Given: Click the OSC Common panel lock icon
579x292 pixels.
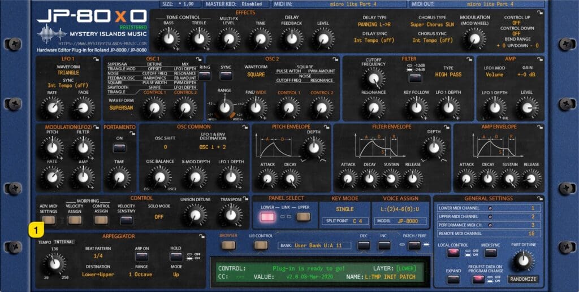Looking at the screenshot, I should [x=245, y=127].
